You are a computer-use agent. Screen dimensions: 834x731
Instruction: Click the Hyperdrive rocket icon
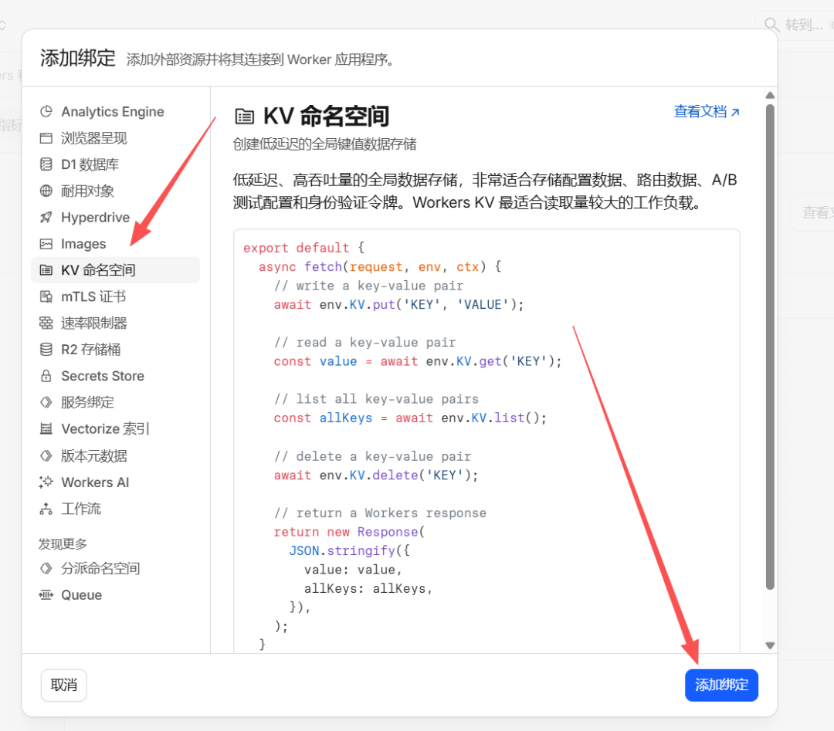[46, 218]
